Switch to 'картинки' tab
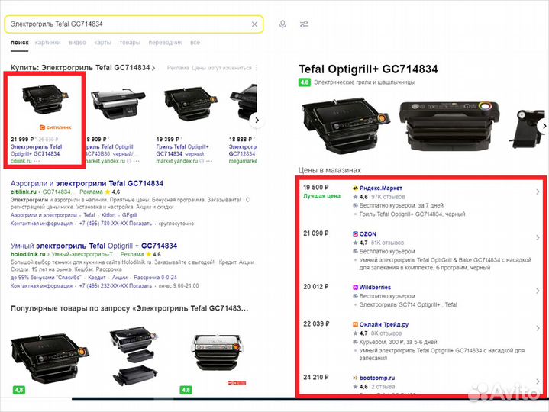The height and width of the screenshot is (412, 549). pyautogui.click(x=47, y=43)
